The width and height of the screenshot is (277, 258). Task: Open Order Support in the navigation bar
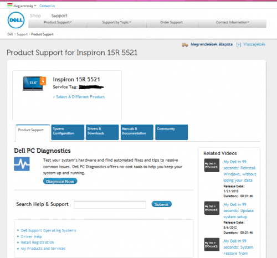pos(171,22)
